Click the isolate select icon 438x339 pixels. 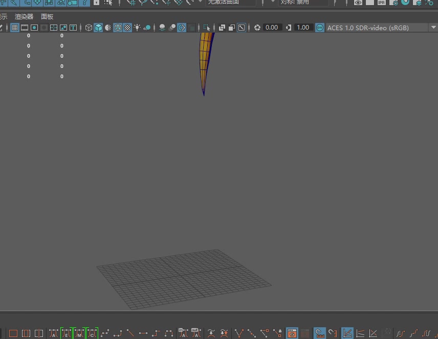(x=206, y=28)
